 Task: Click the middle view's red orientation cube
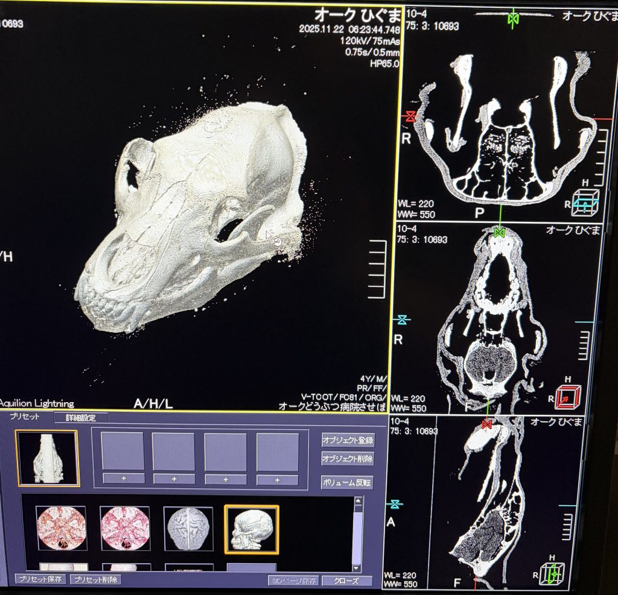pyautogui.click(x=566, y=396)
